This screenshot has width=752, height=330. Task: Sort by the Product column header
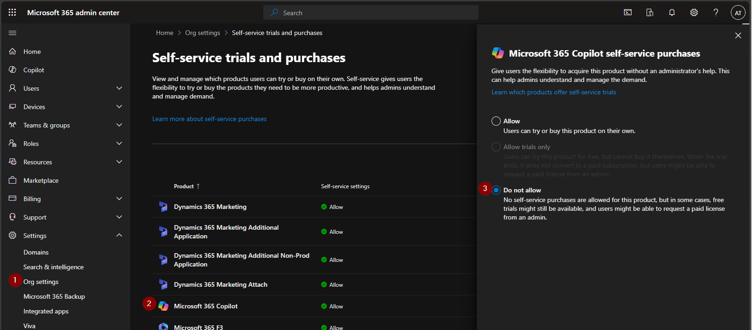[184, 186]
